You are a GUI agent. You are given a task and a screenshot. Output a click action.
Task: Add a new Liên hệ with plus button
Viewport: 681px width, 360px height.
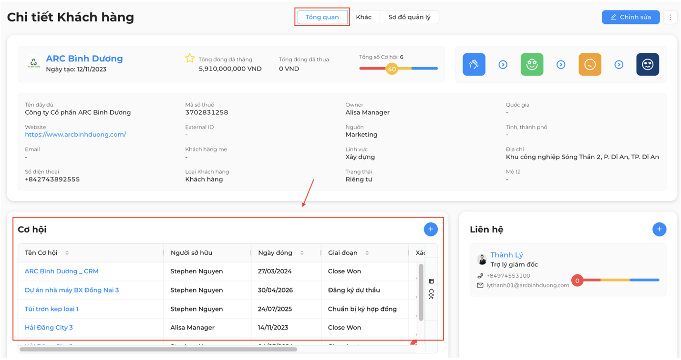click(660, 230)
